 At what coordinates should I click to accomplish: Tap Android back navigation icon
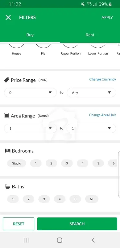(x=93, y=240)
